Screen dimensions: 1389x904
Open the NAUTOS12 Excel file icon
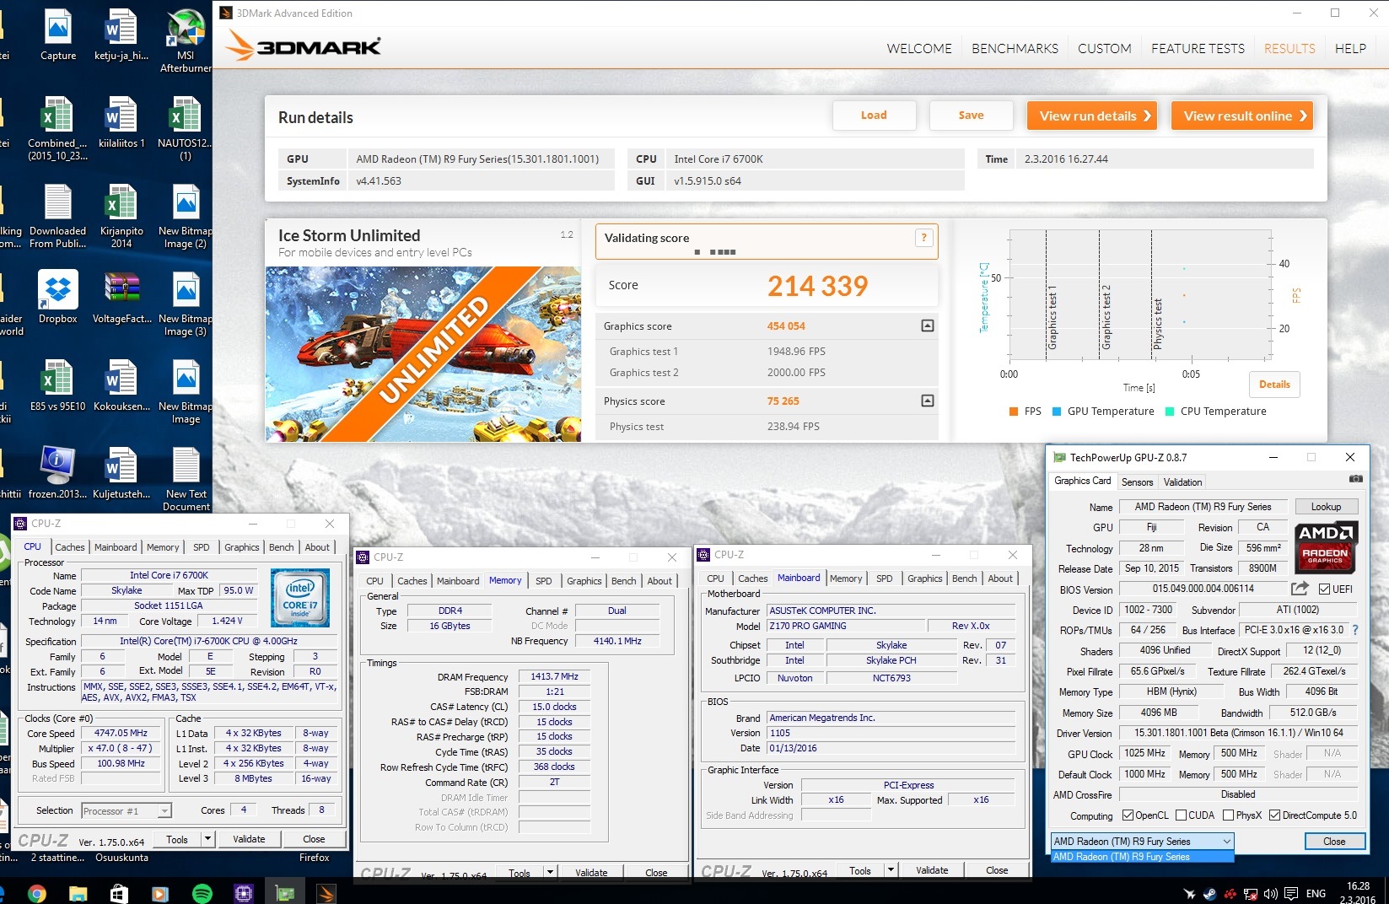[186, 126]
